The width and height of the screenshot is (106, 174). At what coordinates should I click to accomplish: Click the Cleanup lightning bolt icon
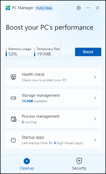27,161
